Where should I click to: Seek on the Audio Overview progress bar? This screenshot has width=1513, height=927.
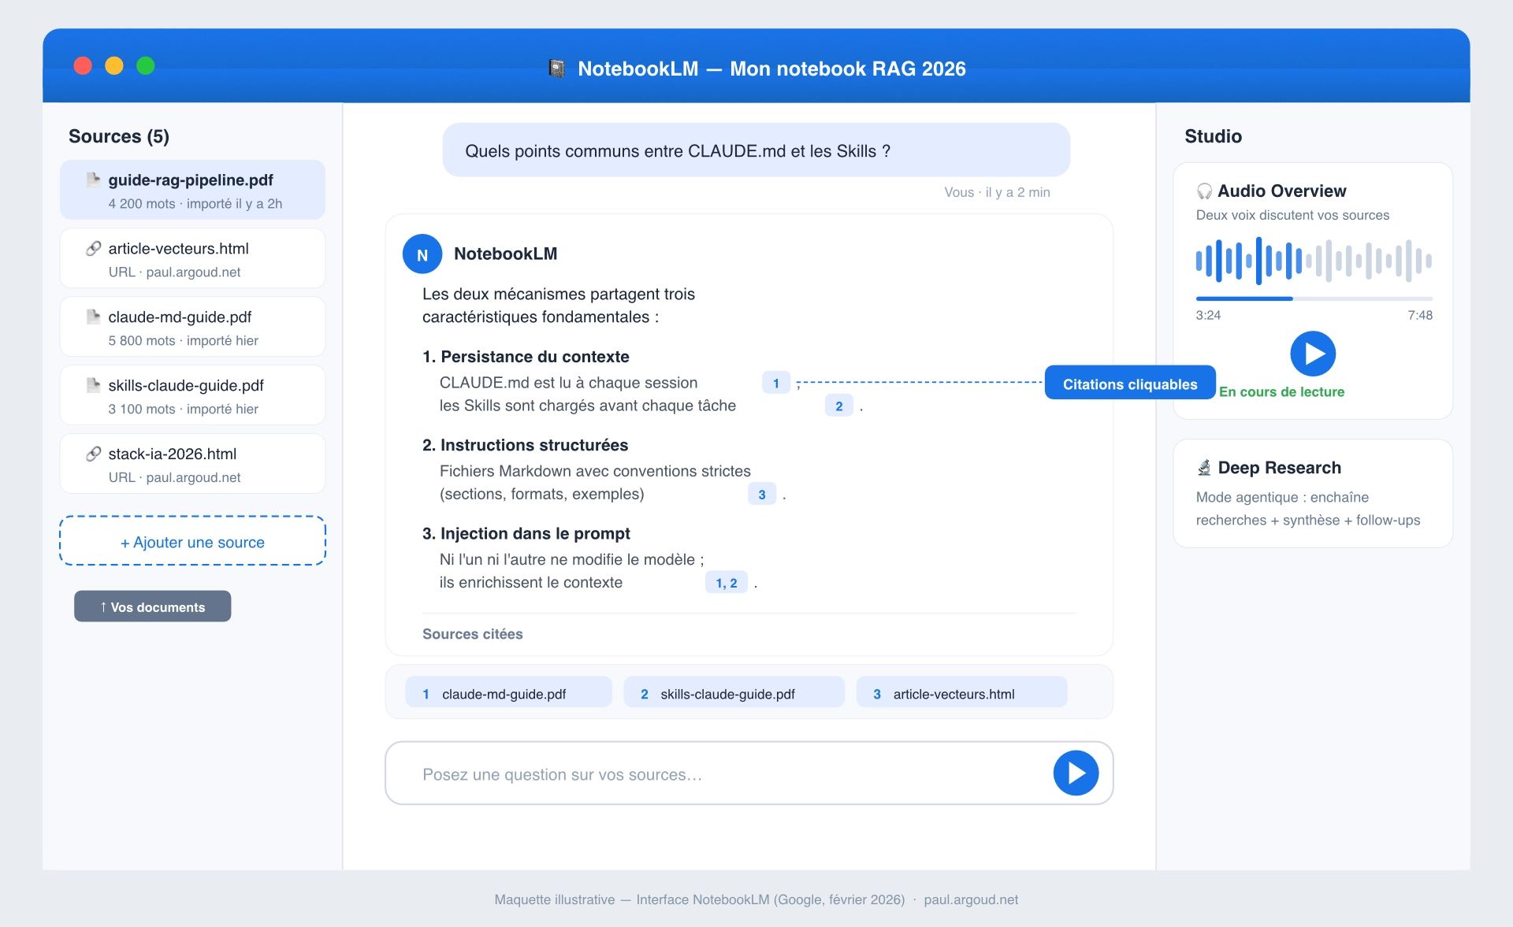click(x=1314, y=298)
